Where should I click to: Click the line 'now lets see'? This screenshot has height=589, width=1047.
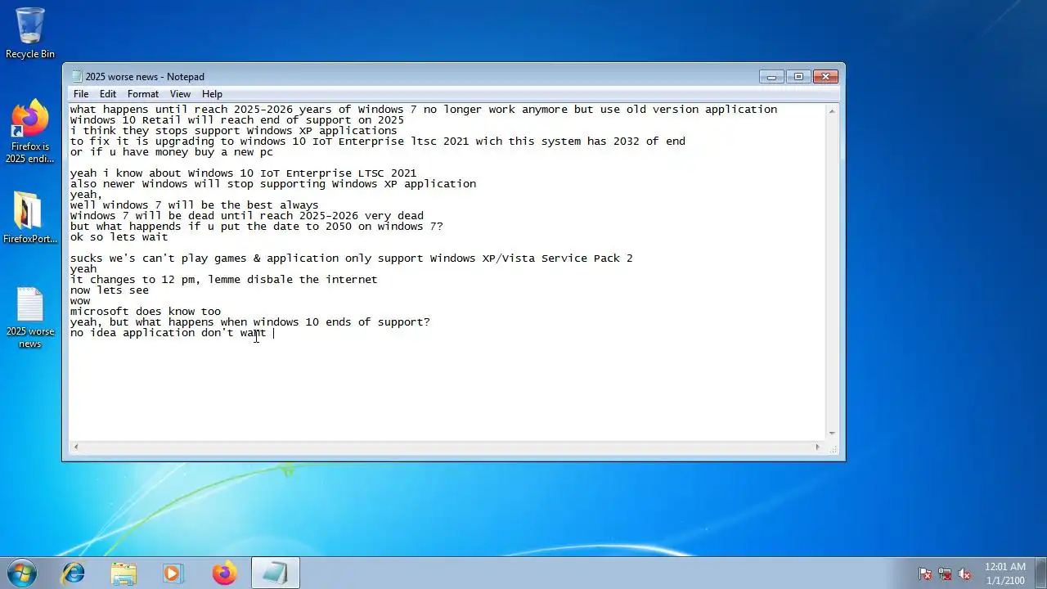[109, 290]
